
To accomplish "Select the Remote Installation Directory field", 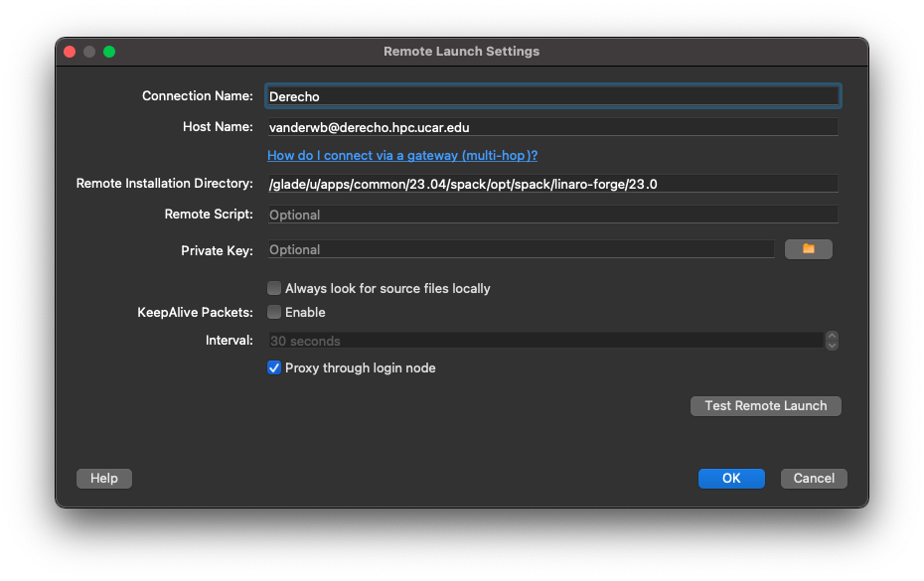I will tap(552, 184).
